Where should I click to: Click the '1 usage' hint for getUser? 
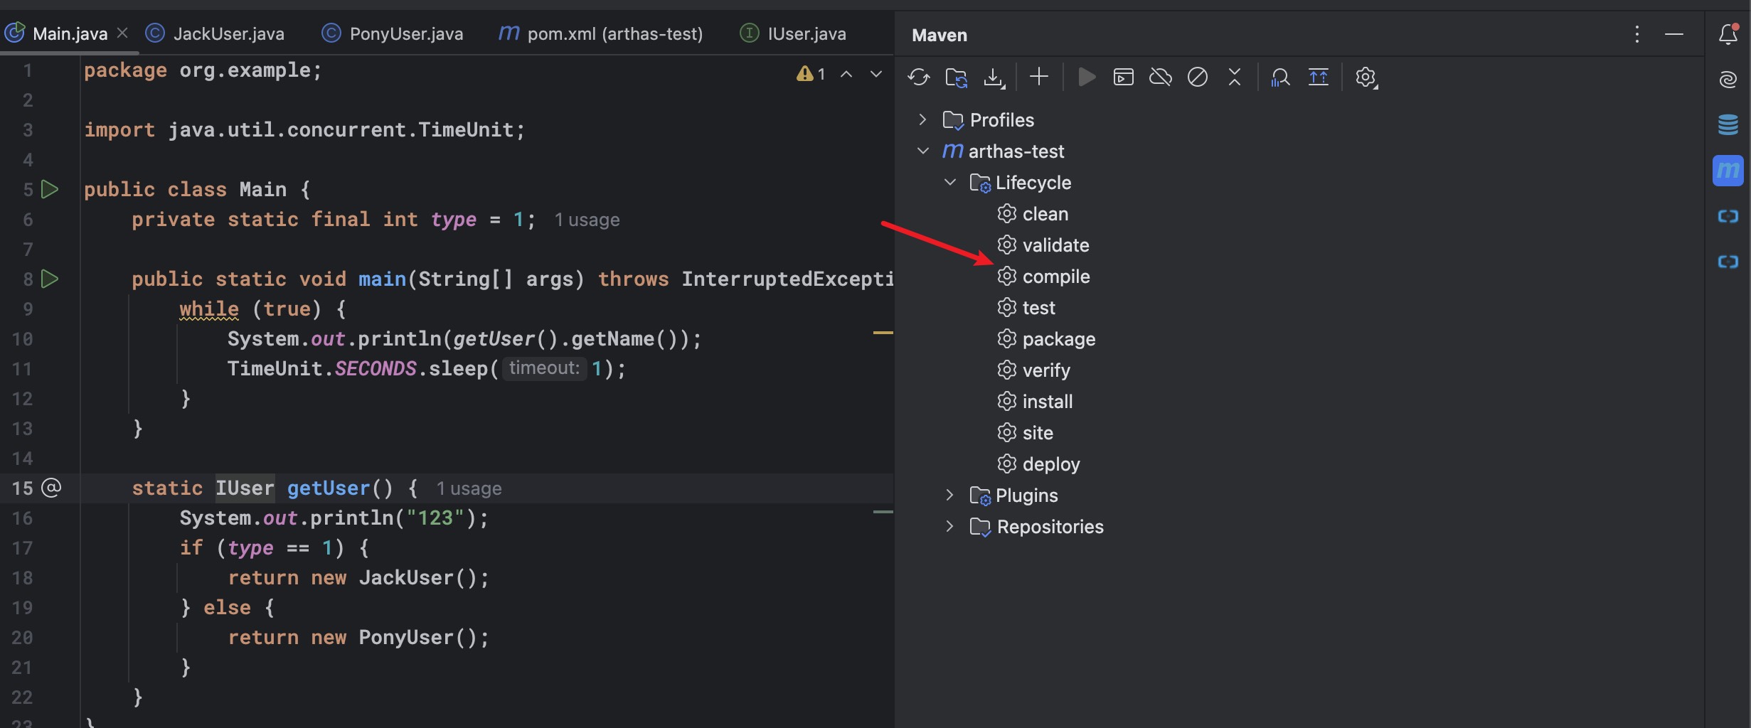(469, 488)
